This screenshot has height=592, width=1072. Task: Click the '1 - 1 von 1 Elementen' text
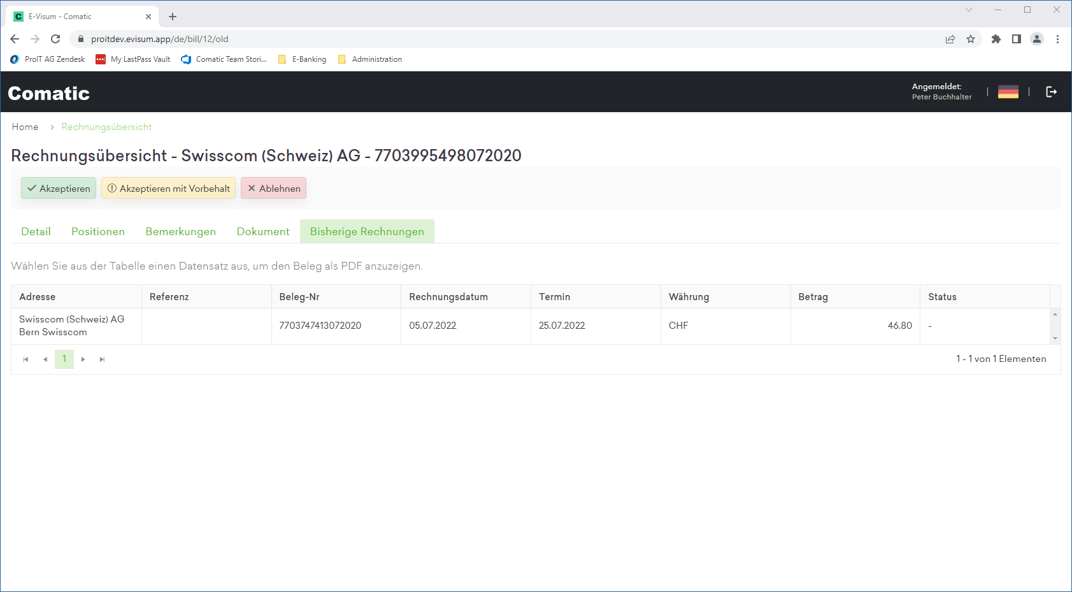pos(1001,359)
